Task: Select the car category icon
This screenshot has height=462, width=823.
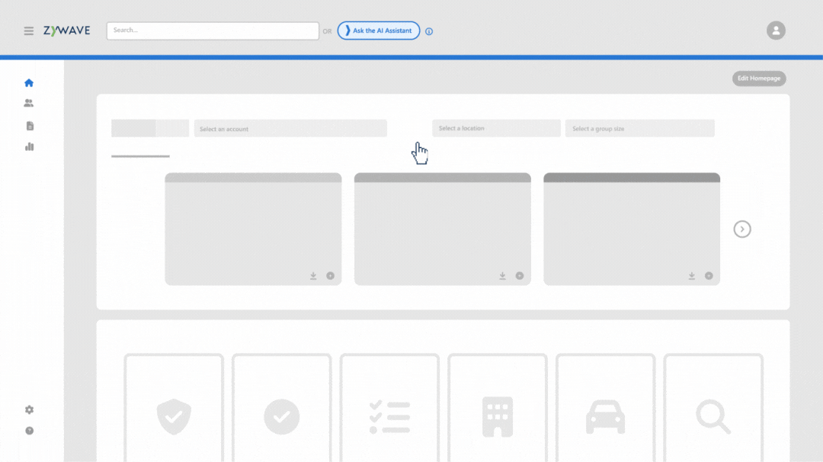Action: pos(605,416)
